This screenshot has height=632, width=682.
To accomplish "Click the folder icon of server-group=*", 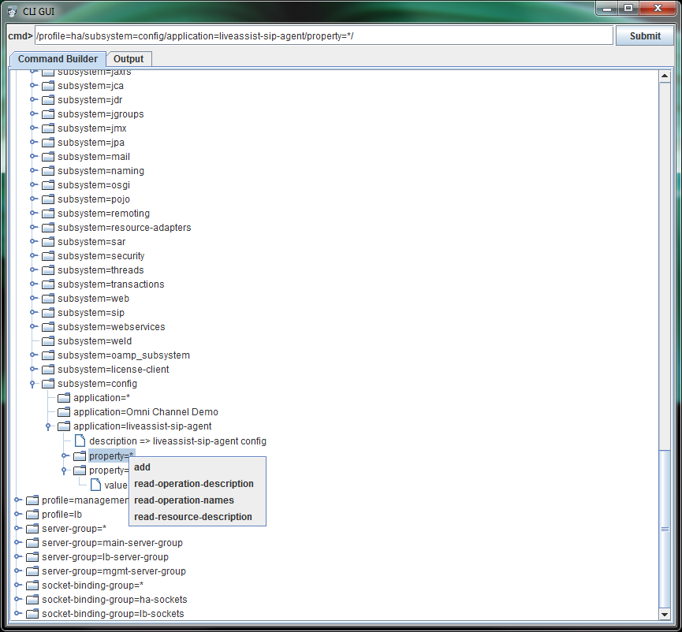I will [x=32, y=529].
